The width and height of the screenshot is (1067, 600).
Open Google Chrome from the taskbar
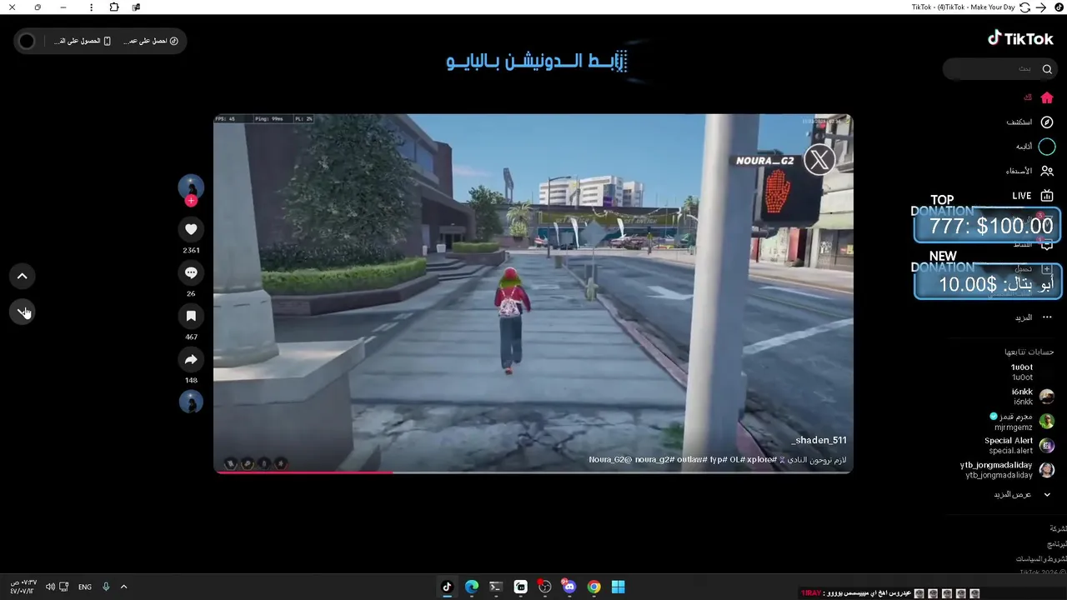tap(594, 587)
